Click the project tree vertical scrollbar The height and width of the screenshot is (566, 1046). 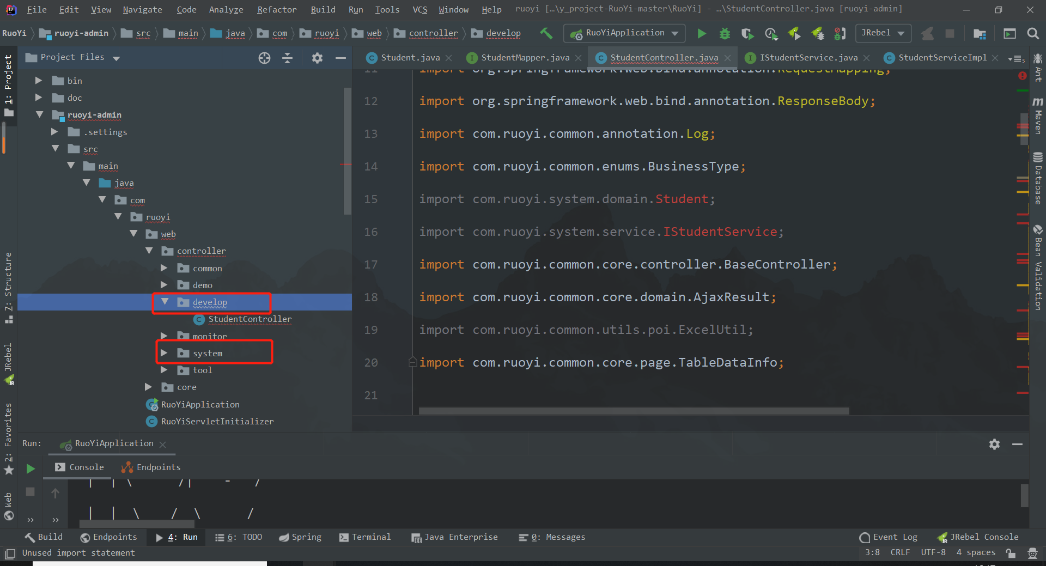point(348,151)
